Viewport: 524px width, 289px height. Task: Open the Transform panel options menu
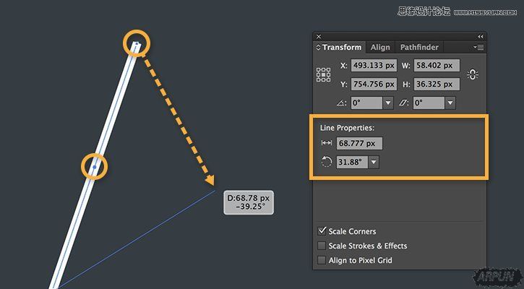pyautogui.click(x=478, y=48)
